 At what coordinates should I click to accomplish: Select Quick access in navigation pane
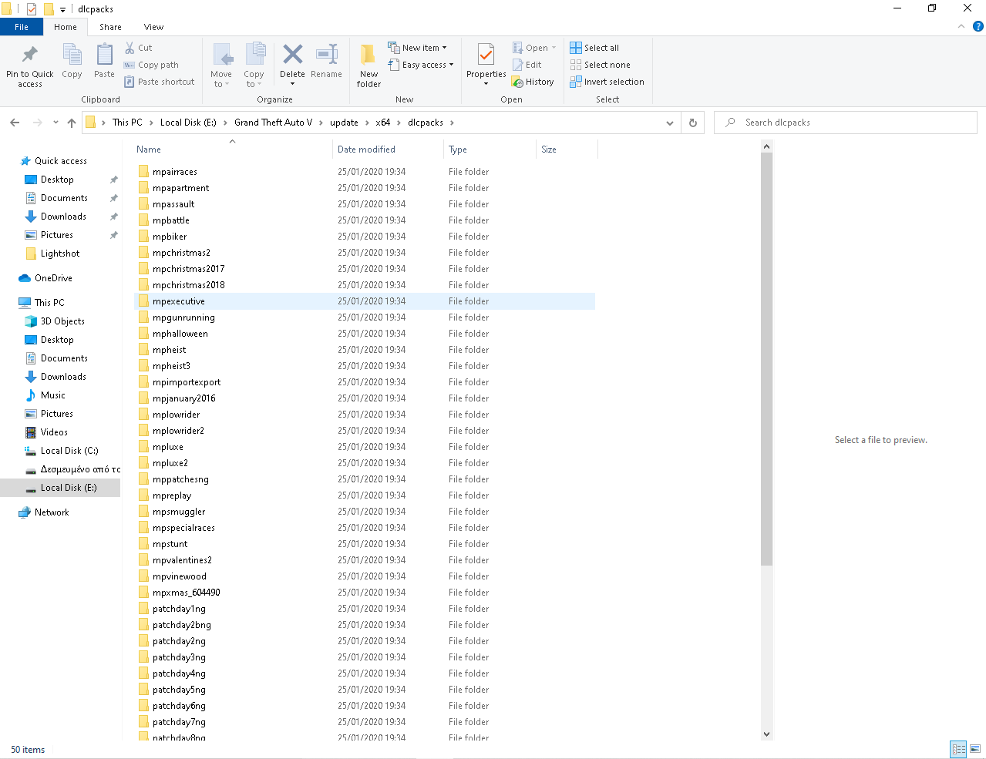point(60,161)
